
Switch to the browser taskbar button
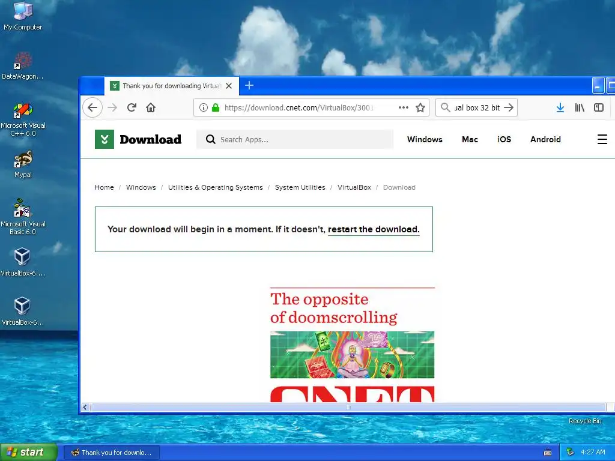111,453
